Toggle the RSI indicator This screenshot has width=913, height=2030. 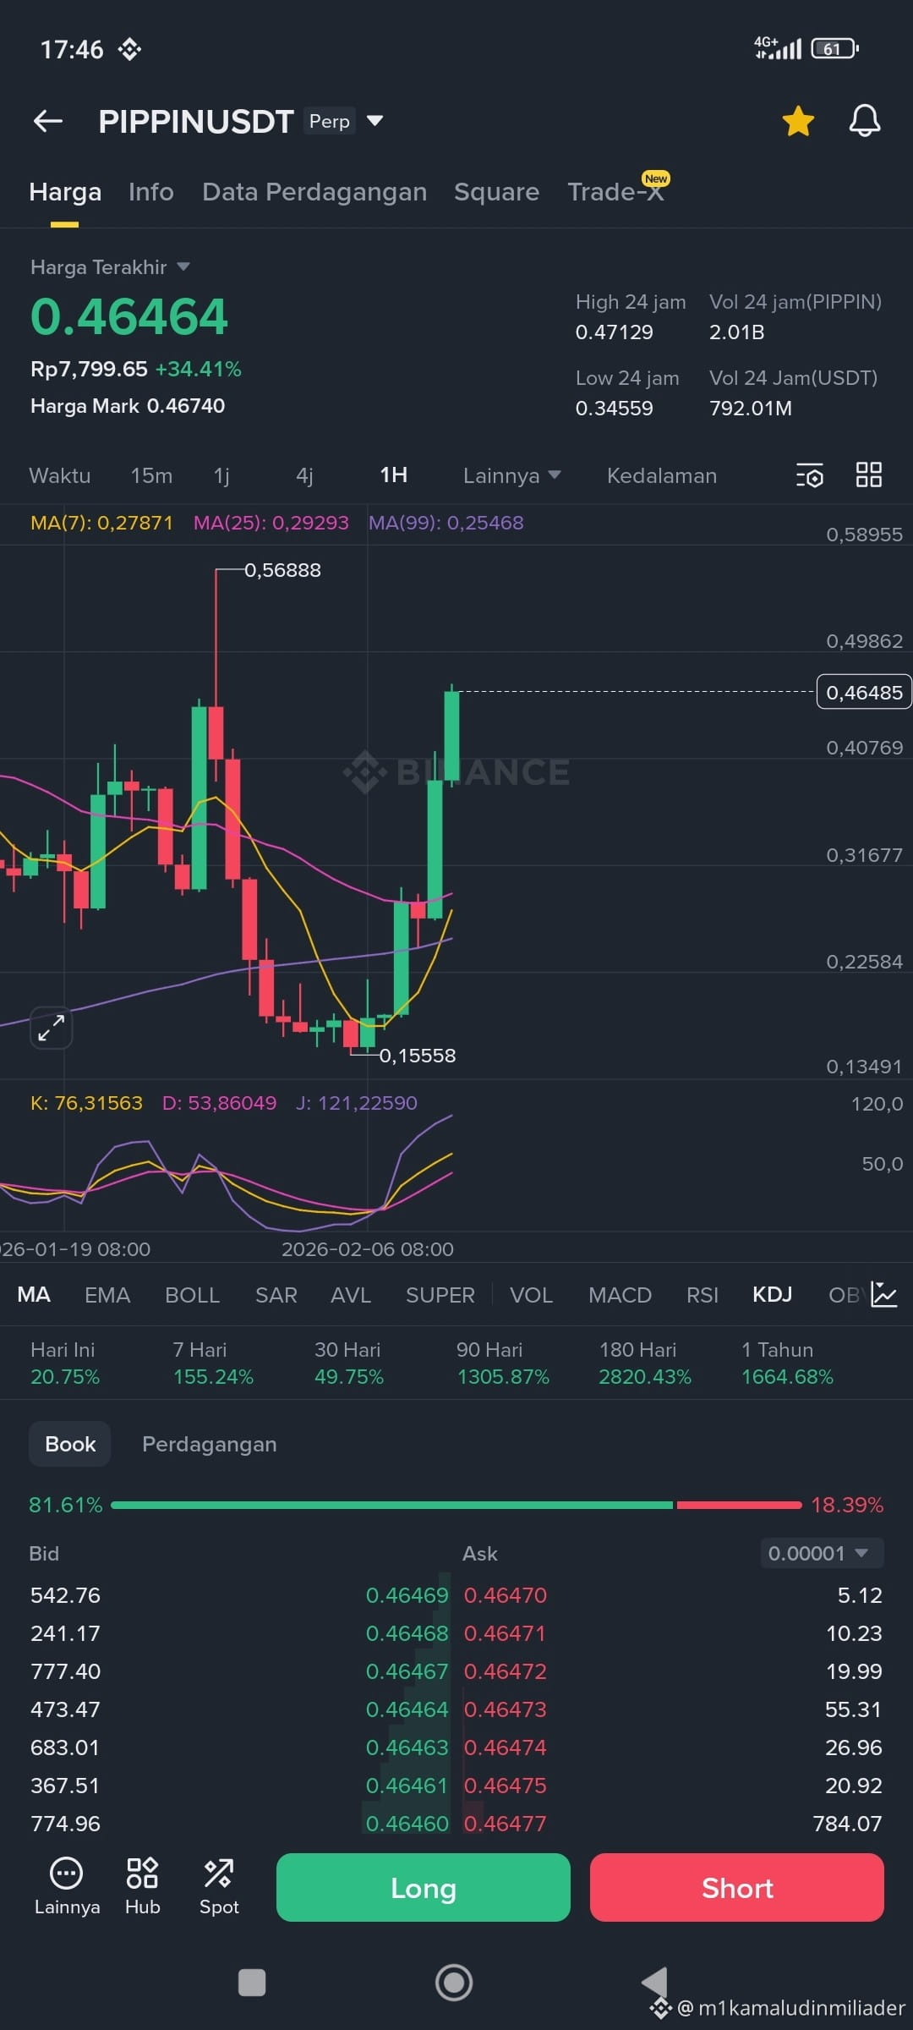(703, 1294)
